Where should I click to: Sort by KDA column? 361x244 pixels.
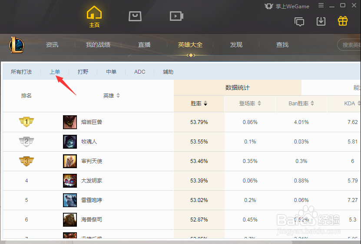[x=352, y=104]
